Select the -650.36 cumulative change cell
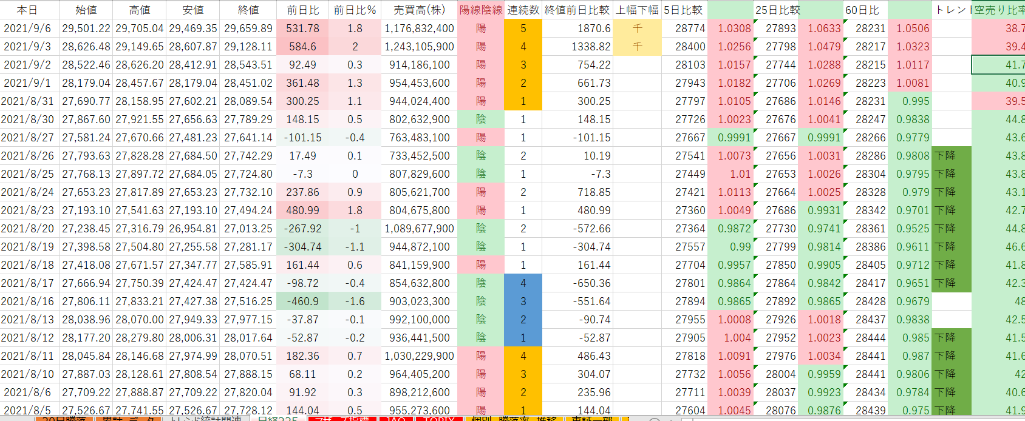Viewport: 1025px width, 421px height. (x=577, y=283)
